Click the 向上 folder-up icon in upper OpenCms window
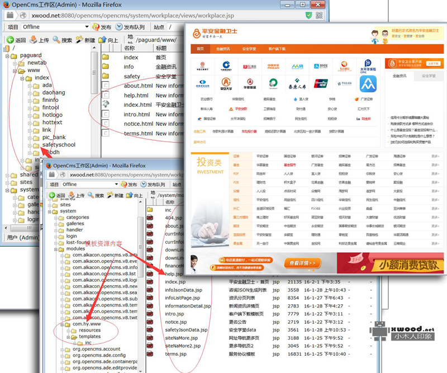447x373 pixels. 102,40
